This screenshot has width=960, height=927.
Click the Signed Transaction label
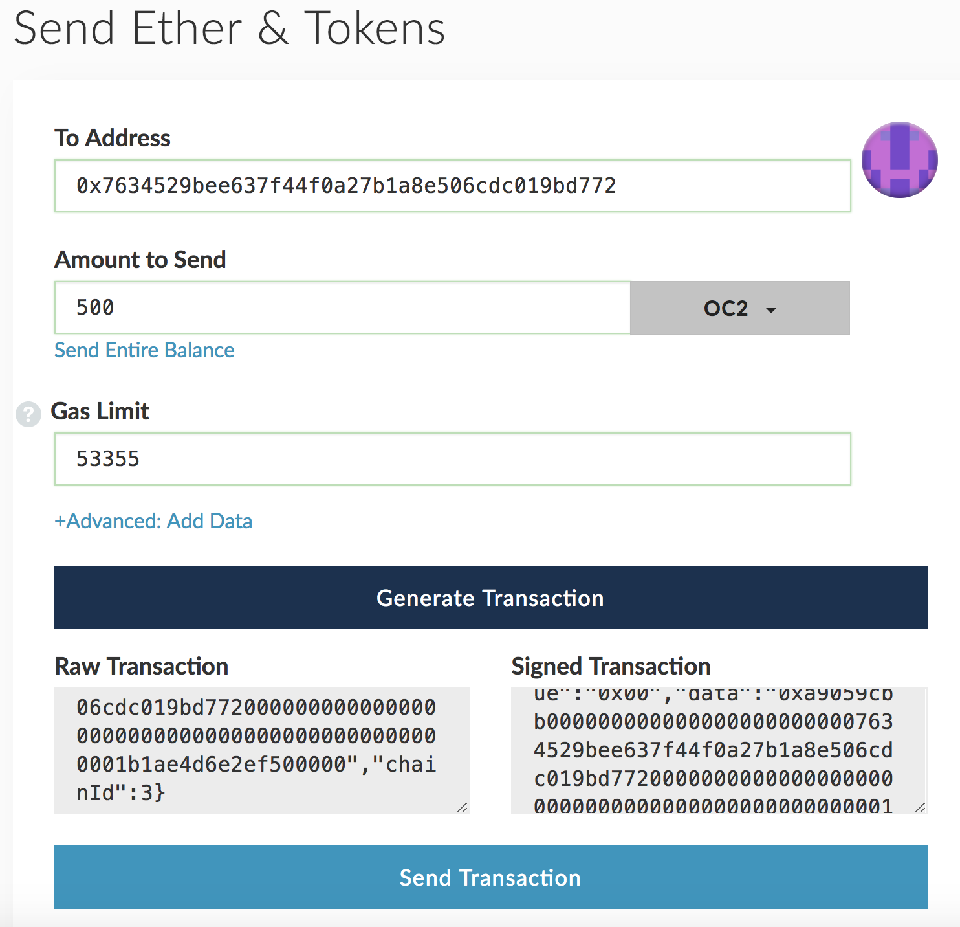pos(611,666)
